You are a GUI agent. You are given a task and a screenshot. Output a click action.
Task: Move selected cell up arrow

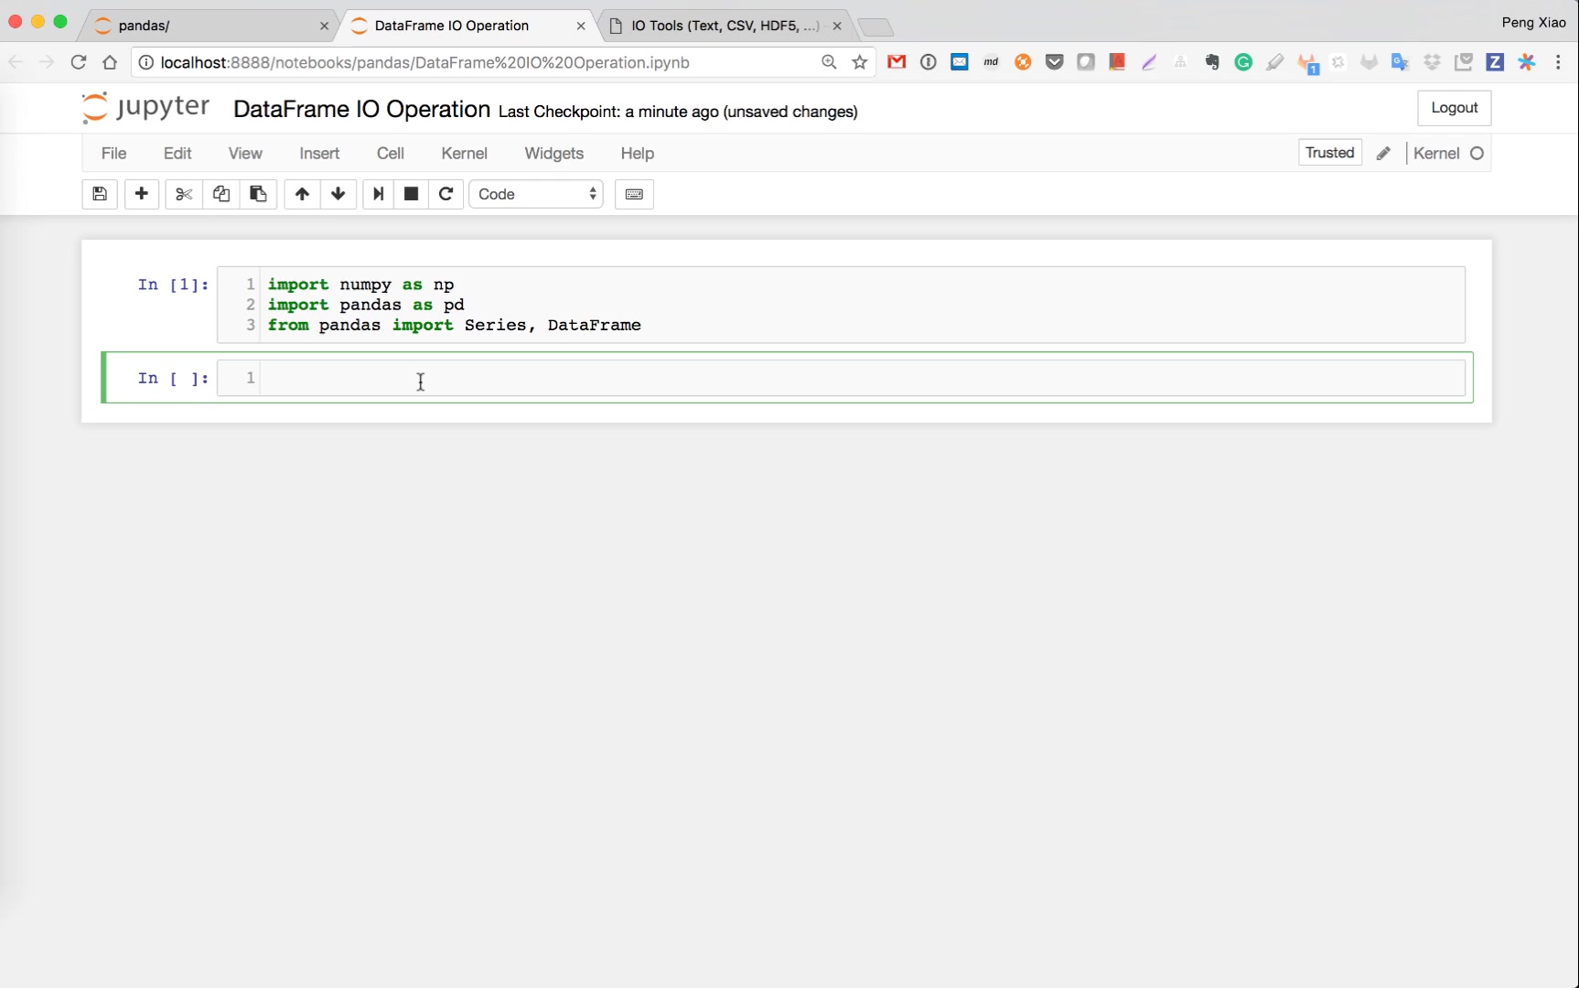[302, 194]
